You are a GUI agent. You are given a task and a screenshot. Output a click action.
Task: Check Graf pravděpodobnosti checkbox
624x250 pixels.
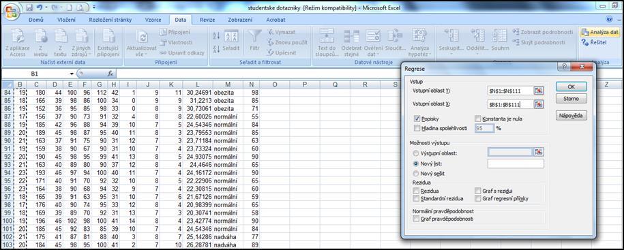(x=416, y=219)
